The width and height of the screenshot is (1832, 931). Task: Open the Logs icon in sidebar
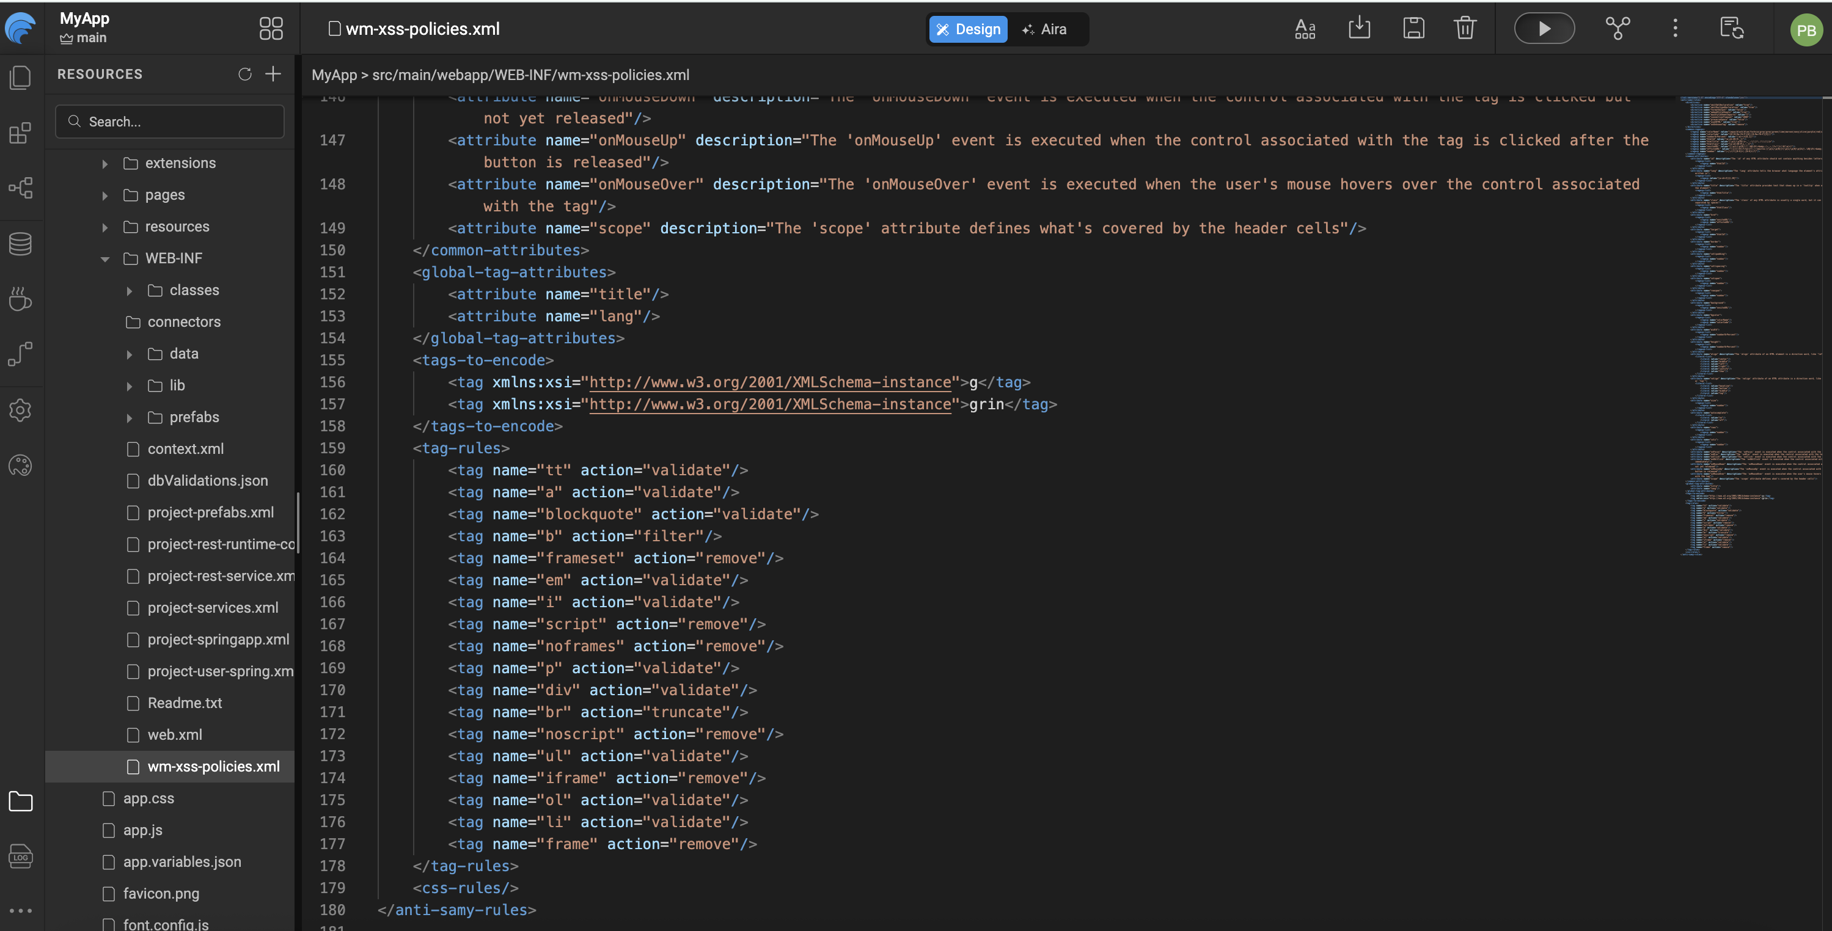click(20, 856)
